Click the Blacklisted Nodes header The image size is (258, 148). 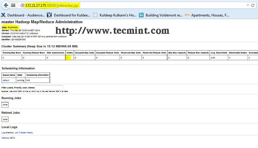coord(238,53)
